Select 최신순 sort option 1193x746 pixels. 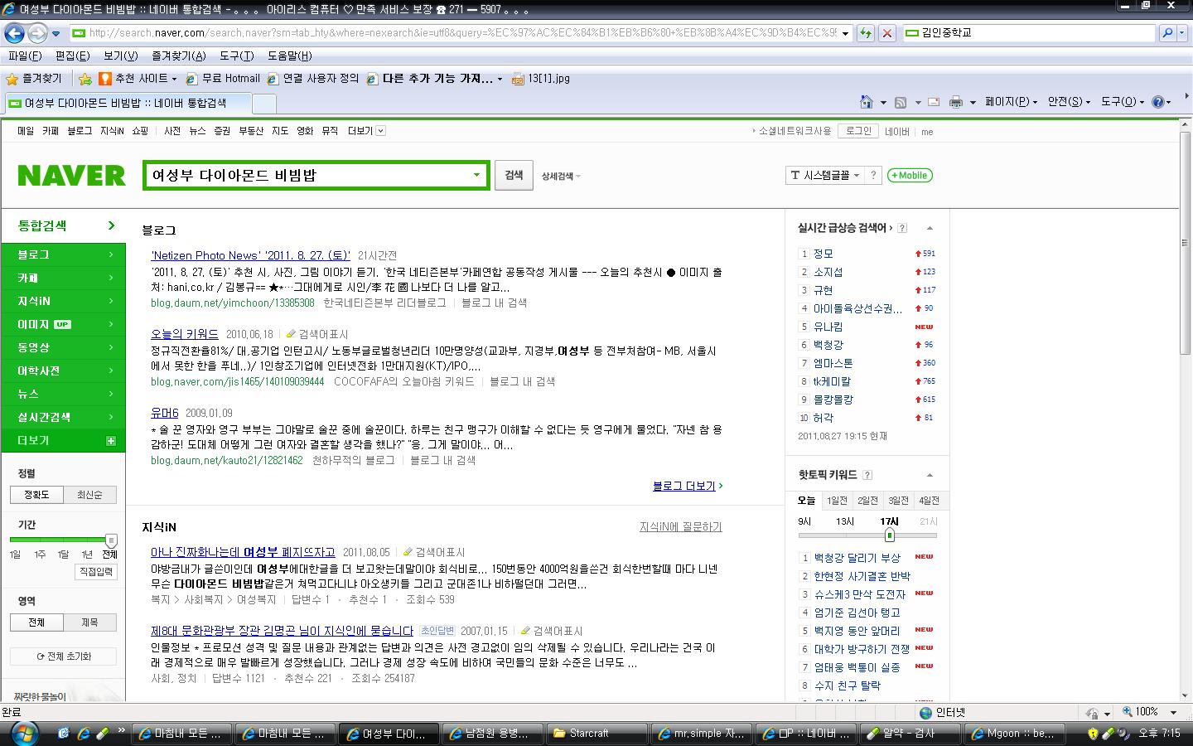(x=89, y=495)
